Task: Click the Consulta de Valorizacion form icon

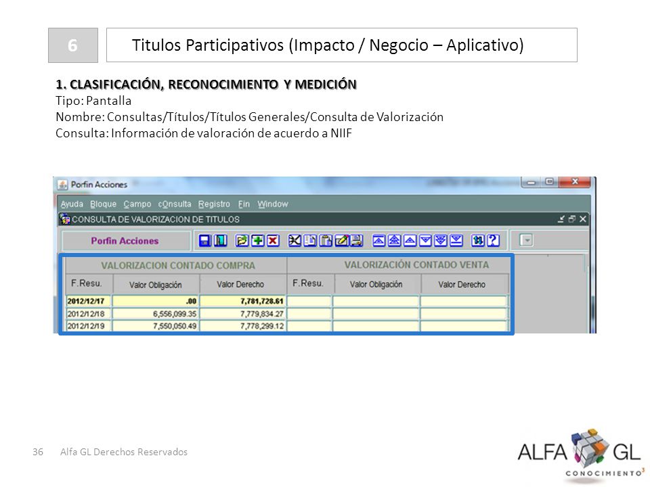Action: (x=65, y=219)
